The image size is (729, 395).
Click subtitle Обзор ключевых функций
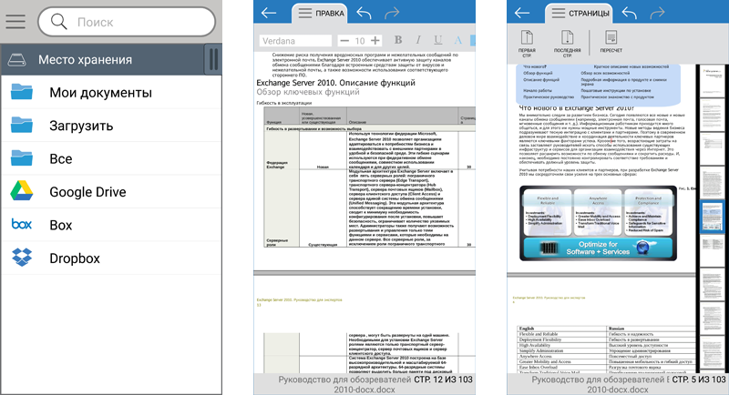click(308, 92)
